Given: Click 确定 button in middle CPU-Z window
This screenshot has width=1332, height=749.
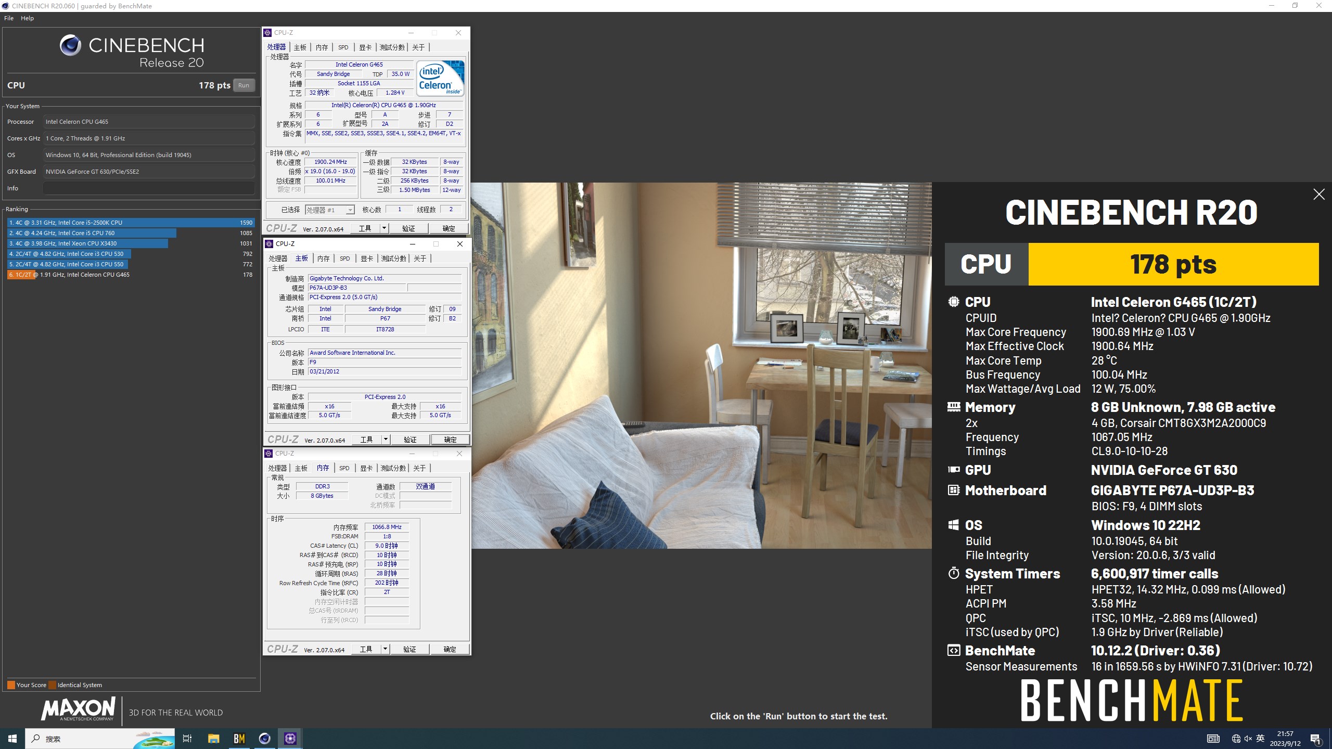Looking at the screenshot, I should (x=451, y=440).
